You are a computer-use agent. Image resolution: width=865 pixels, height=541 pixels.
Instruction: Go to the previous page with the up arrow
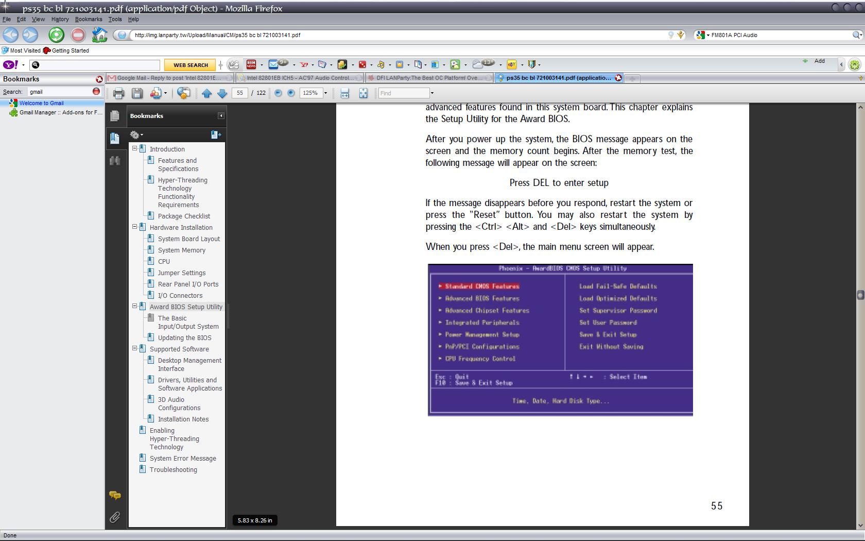[206, 93]
